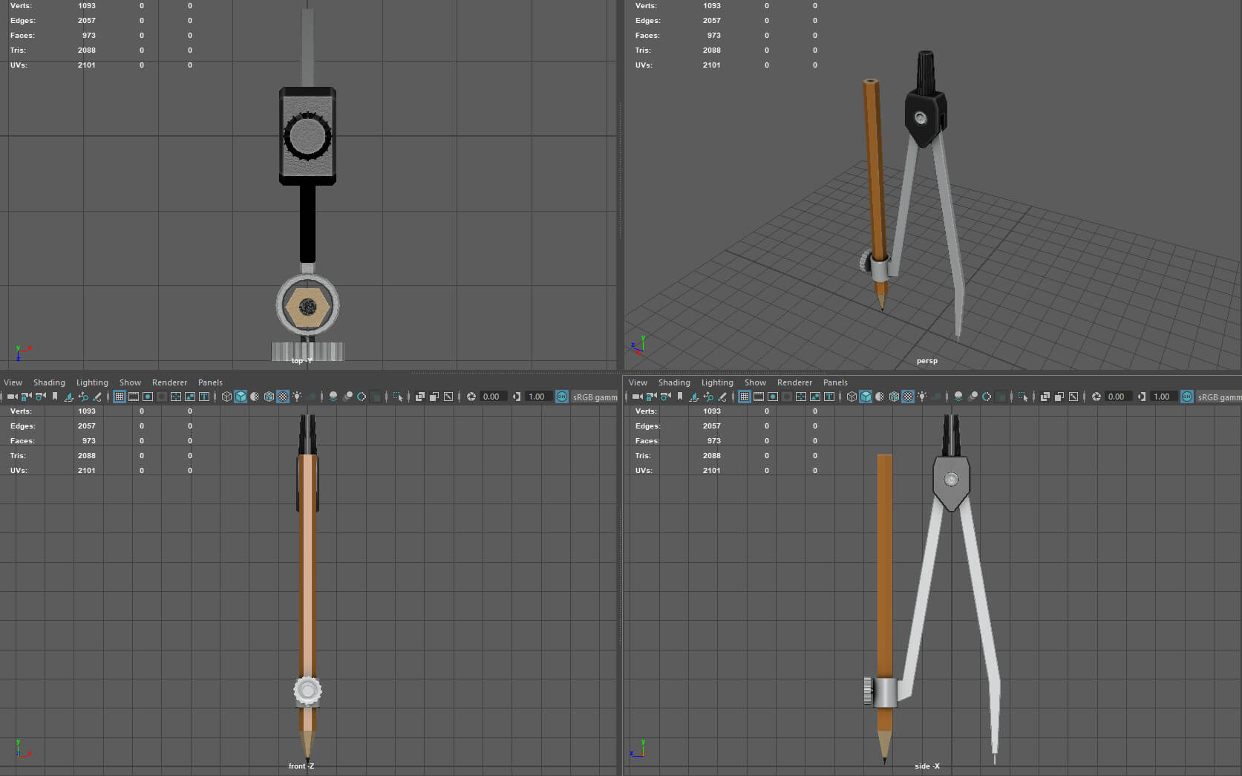The height and width of the screenshot is (776, 1242).
Task: Open Lighting menu in side panel
Action: click(717, 382)
